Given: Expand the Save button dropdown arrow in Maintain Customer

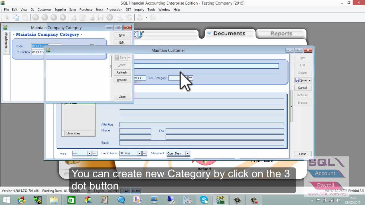Looking at the screenshot, I should [309, 80].
